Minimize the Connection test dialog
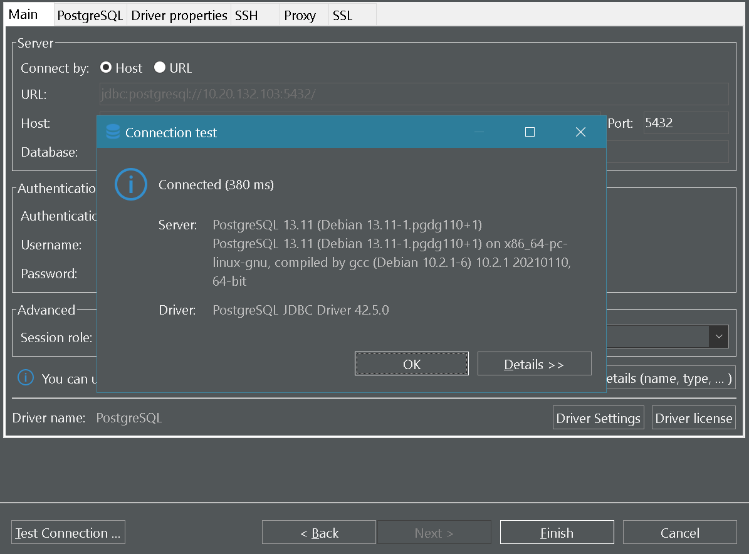The height and width of the screenshot is (554, 749). [x=479, y=132]
